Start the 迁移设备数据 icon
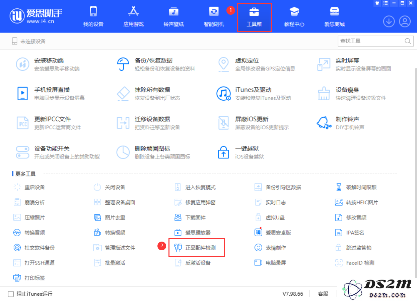 click(x=123, y=123)
